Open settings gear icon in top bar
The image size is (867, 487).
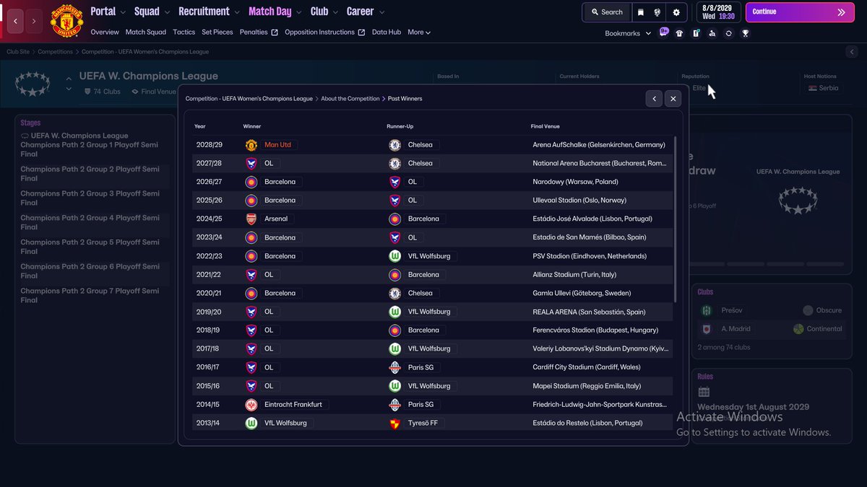click(x=676, y=12)
